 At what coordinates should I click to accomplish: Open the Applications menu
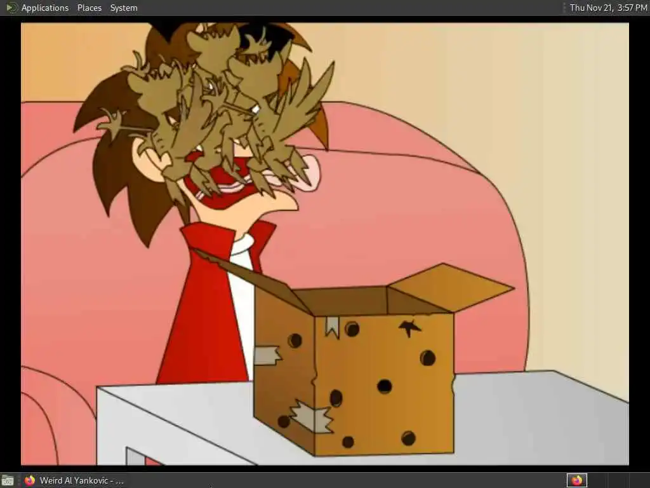pyautogui.click(x=45, y=8)
